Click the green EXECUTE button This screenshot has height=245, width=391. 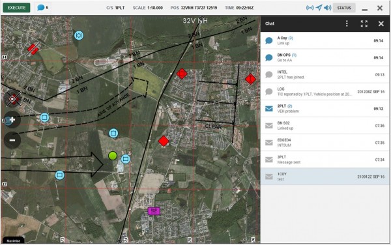16,8
